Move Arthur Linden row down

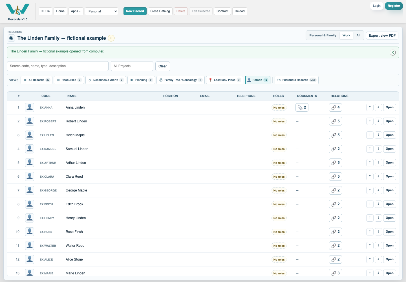coord(378,163)
